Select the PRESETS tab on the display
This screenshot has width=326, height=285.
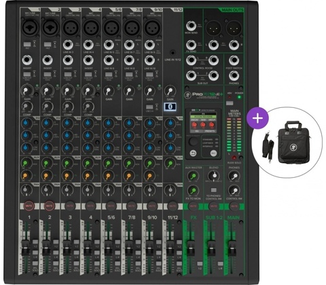[209, 131]
